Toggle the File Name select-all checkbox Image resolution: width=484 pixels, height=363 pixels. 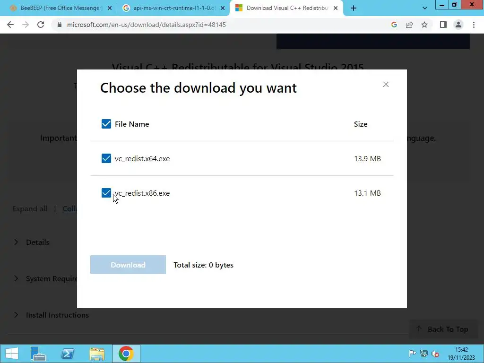point(106,124)
